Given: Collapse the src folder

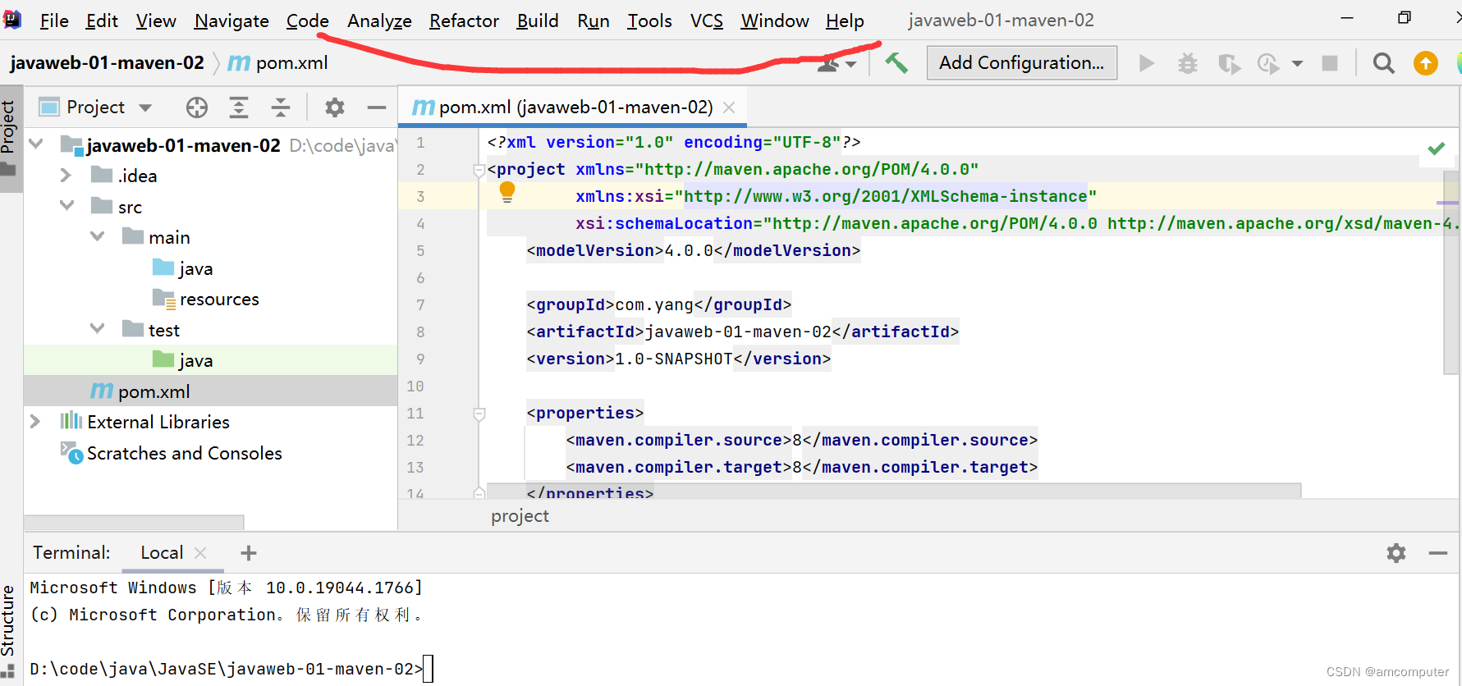Looking at the screenshot, I should [x=67, y=206].
